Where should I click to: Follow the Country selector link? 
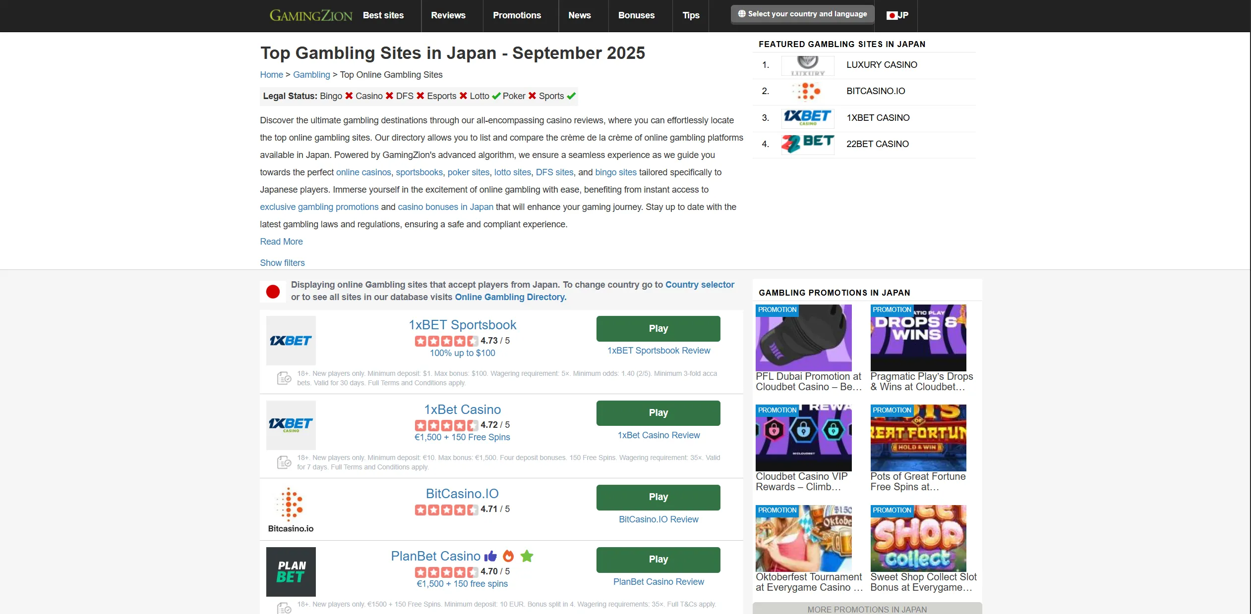click(700, 285)
